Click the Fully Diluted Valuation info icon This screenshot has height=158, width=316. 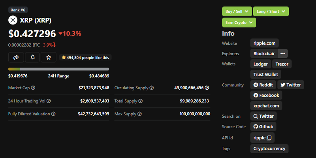coord(53,114)
